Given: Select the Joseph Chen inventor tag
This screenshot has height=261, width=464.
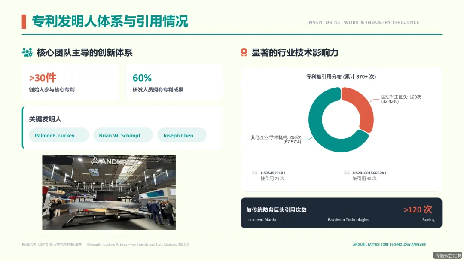Looking at the screenshot, I should 182,135.
